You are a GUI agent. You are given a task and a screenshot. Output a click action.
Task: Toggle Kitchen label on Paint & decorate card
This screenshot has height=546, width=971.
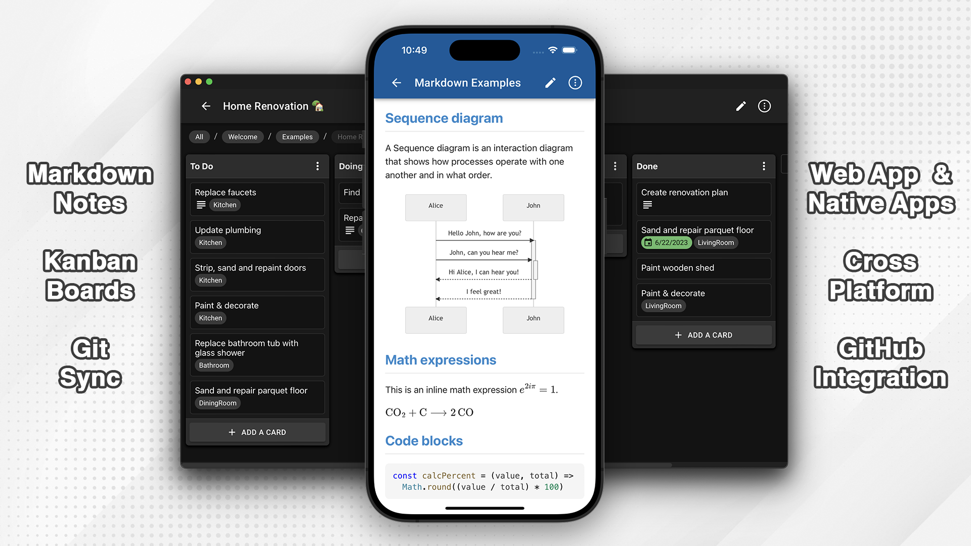click(211, 317)
